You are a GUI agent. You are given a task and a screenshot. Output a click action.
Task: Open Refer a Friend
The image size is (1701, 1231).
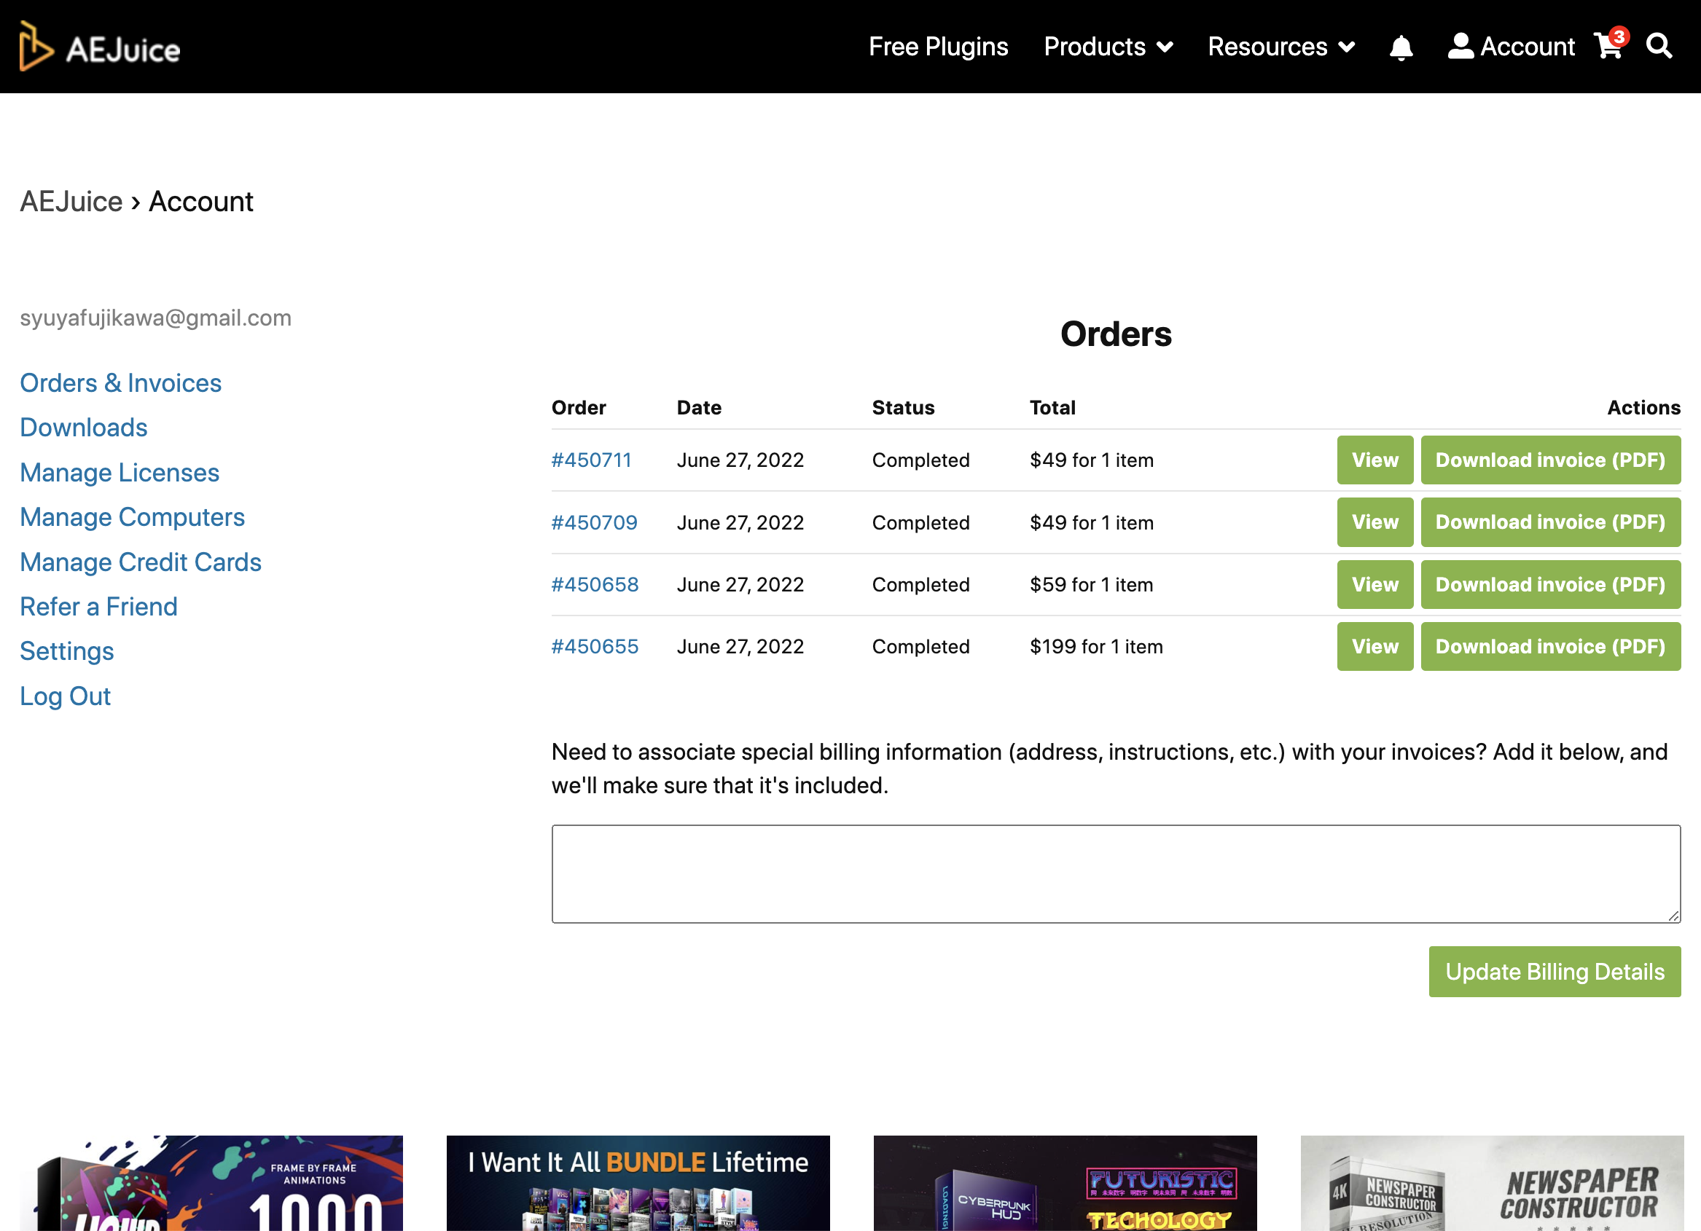(x=98, y=607)
